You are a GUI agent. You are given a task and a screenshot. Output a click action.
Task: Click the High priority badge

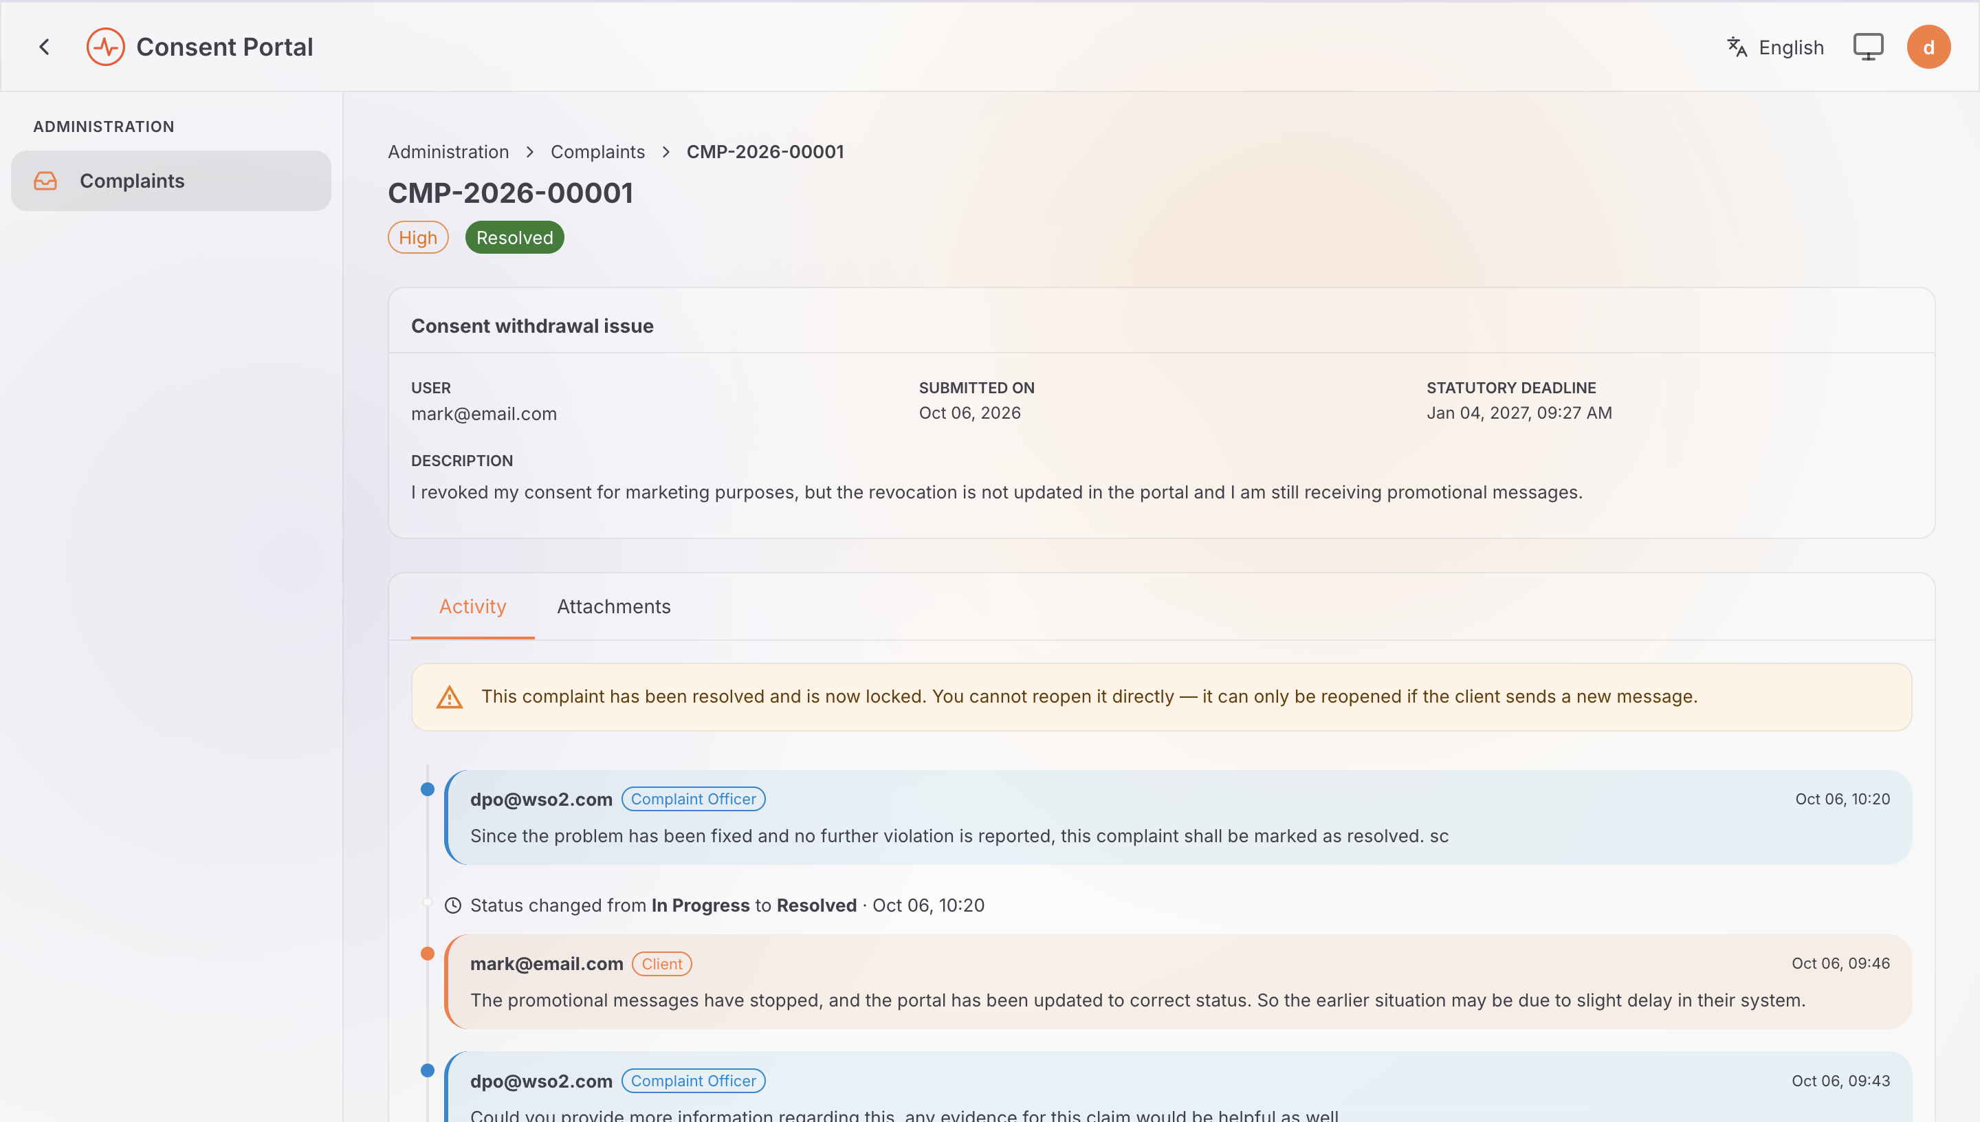pyautogui.click(x=418, y=237)
